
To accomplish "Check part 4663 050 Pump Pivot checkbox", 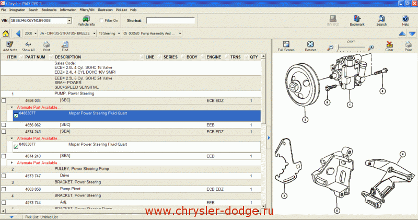I will [4, 189].
